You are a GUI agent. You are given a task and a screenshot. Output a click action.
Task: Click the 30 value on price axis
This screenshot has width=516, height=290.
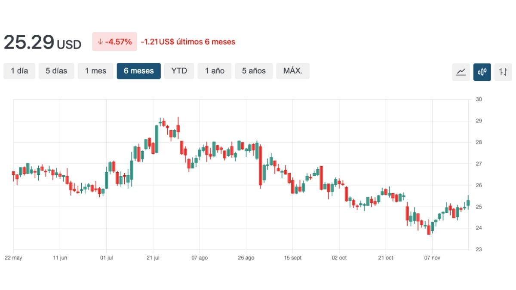point(479,100)
